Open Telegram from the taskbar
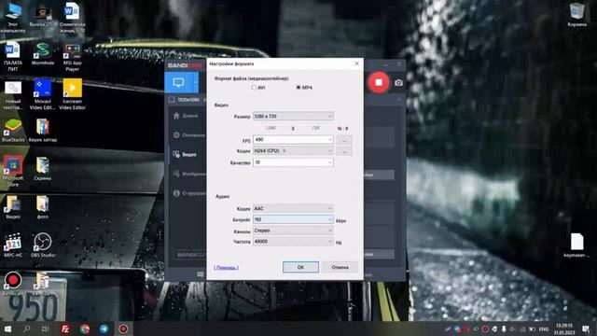This screenshot has height=336, width=597. click(x=104, y=329)
